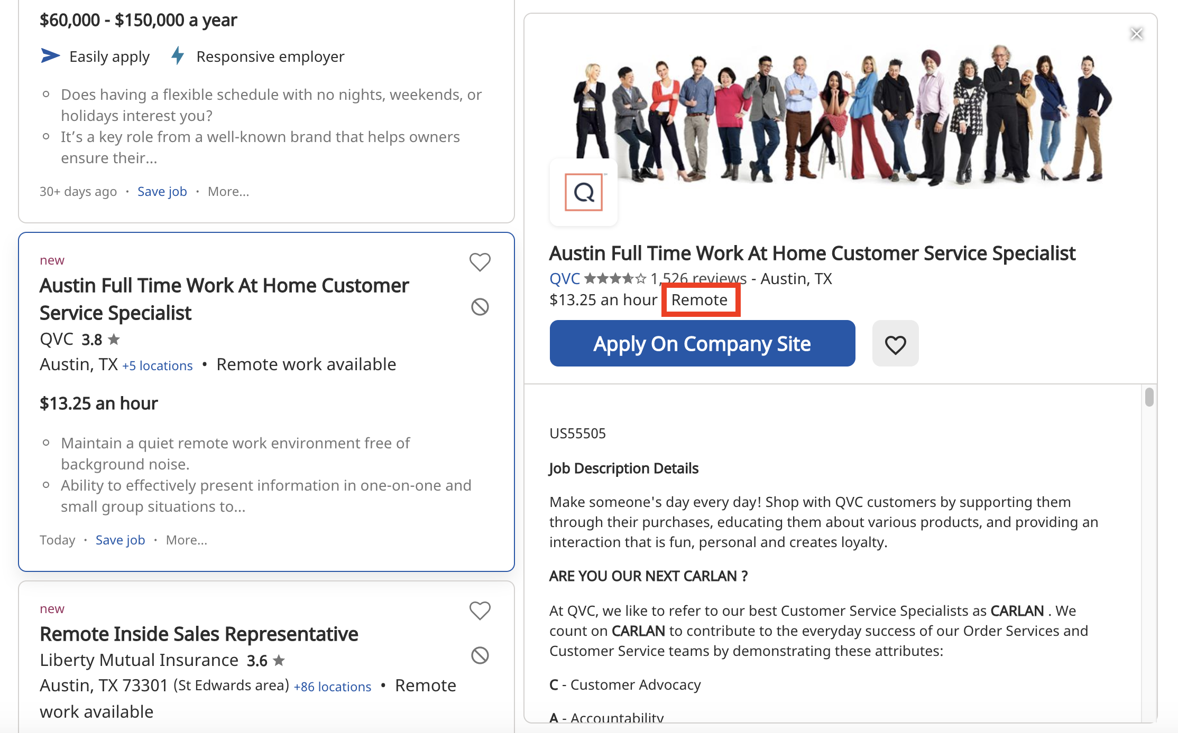This screenshot has height=733, width=1178.
Task: Click Remote work available text on QVC card
Action: [x=307, y=364]
